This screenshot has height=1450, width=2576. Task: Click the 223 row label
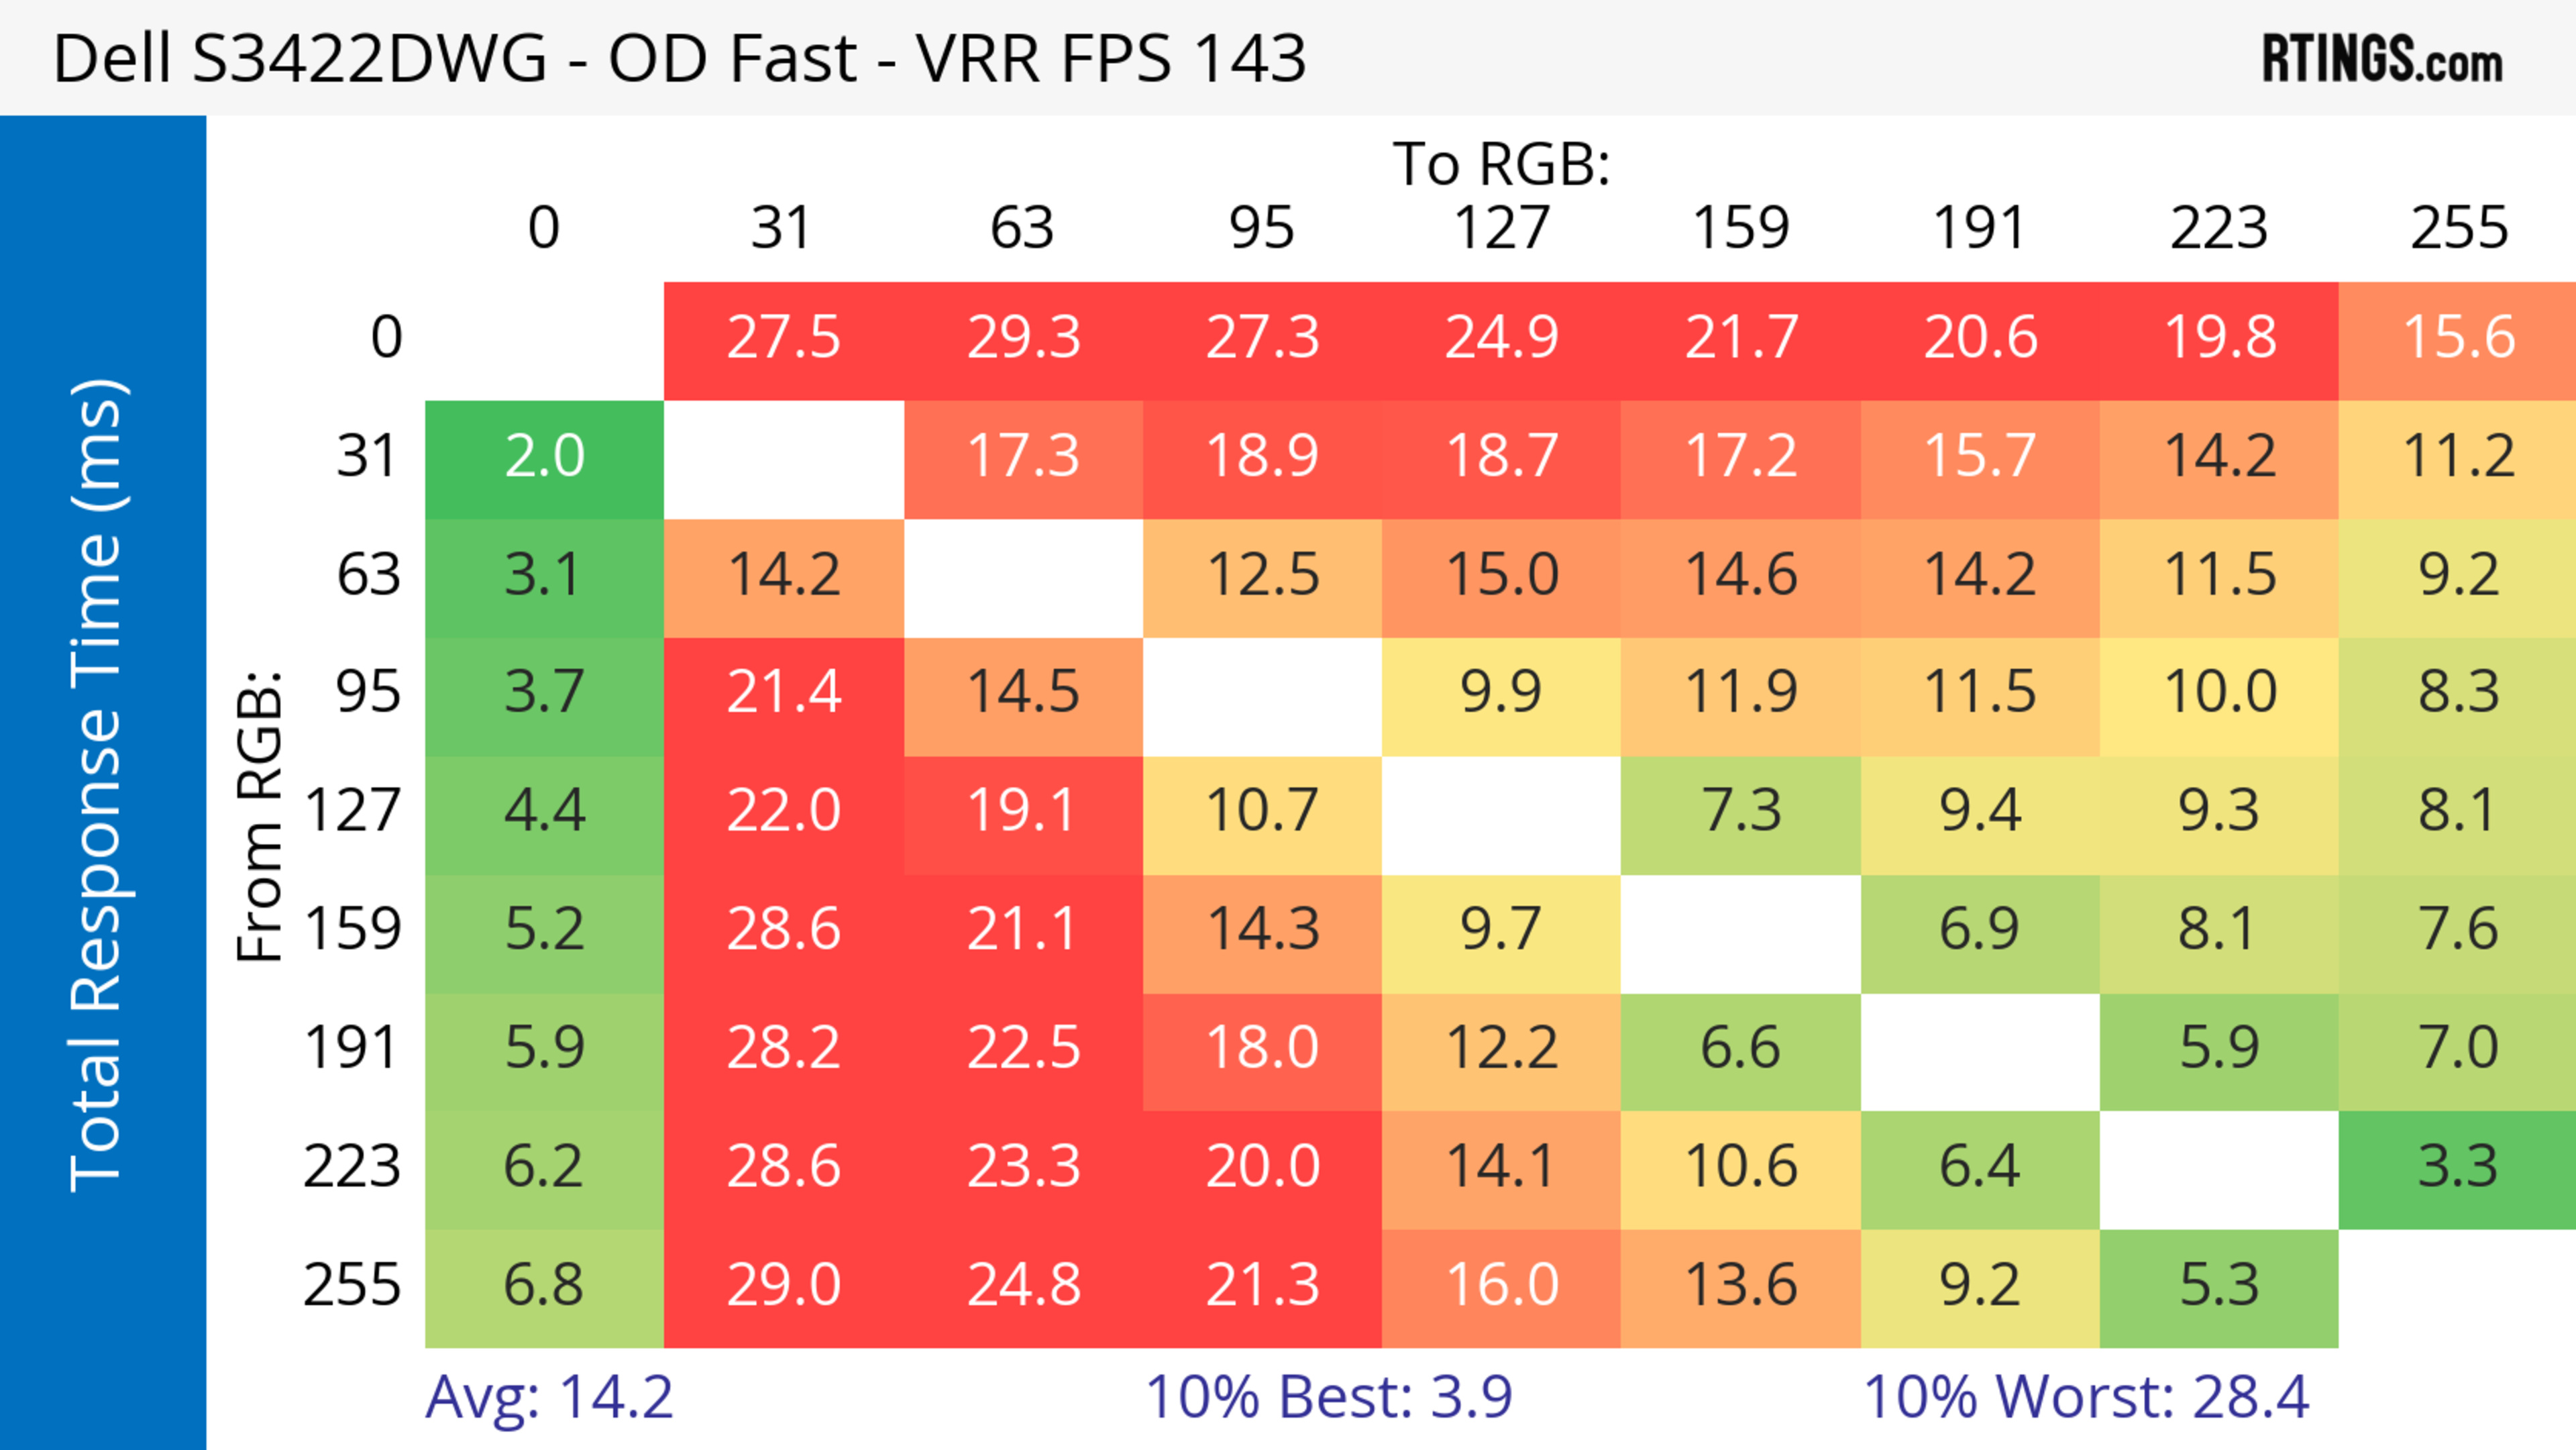(352, 1167)
